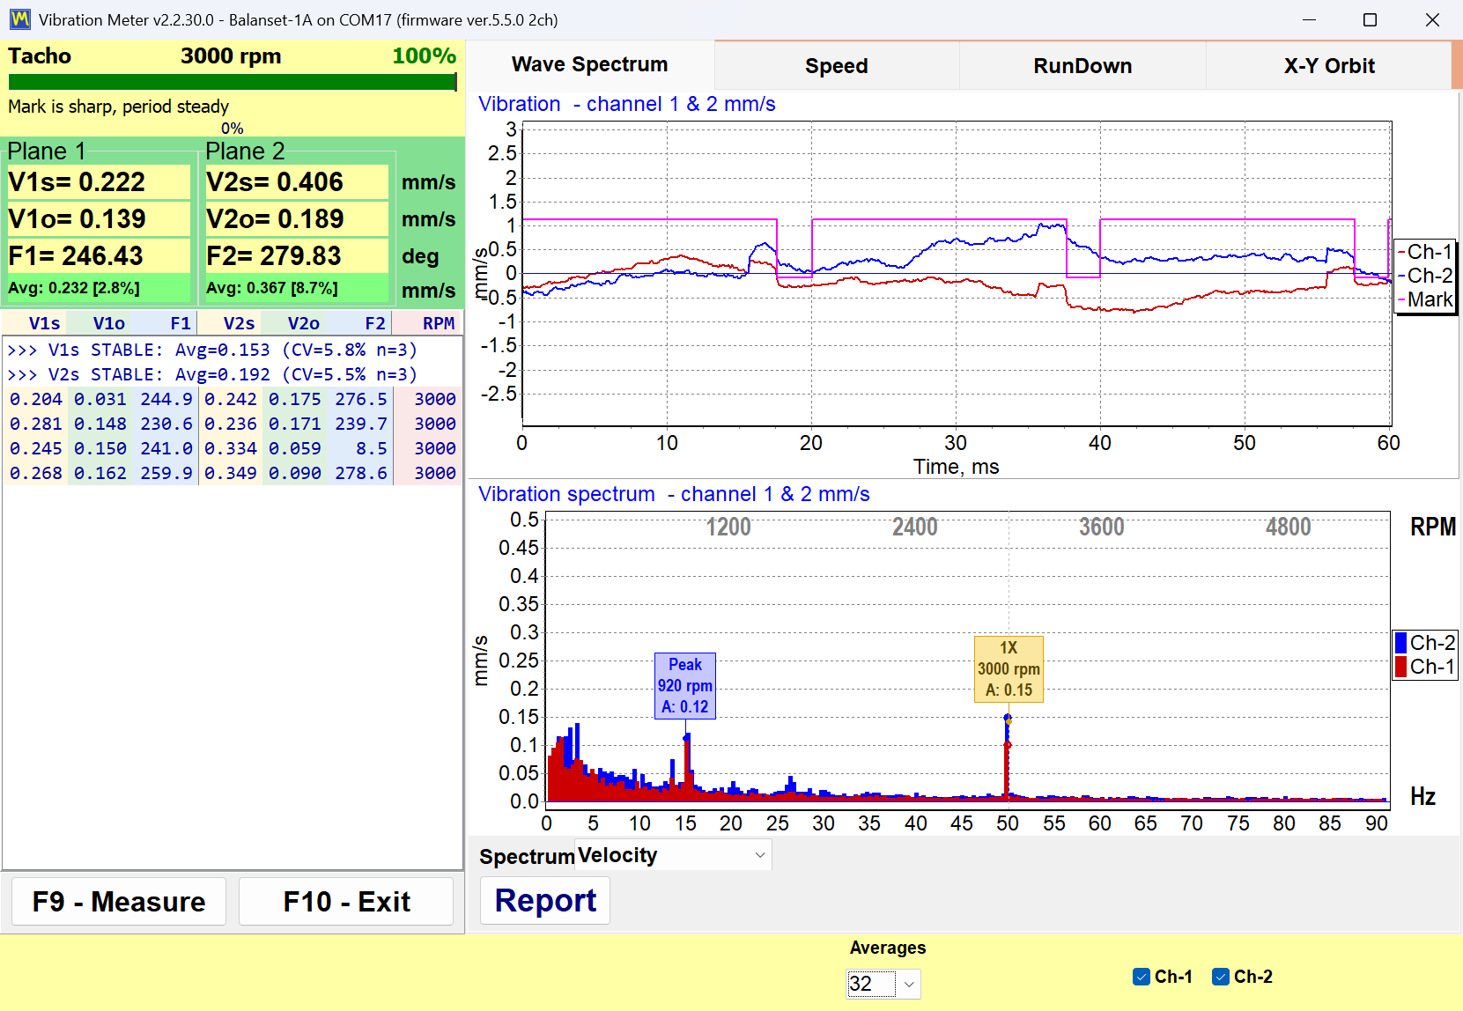Click the Ch-2 blue swatch in spectrum legend
The height and width of the screenshot is (1011, 1463).
click(x=1400, y=643)
